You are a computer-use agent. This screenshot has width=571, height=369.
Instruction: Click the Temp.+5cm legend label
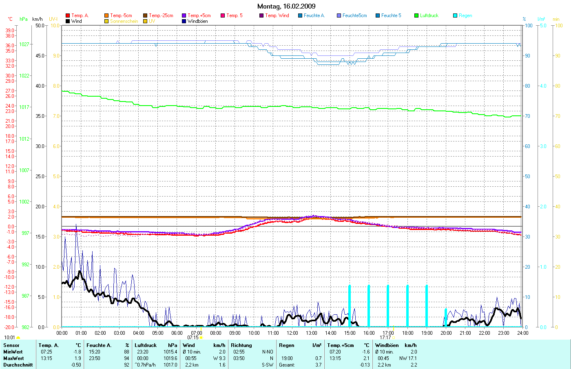(199, 15)
